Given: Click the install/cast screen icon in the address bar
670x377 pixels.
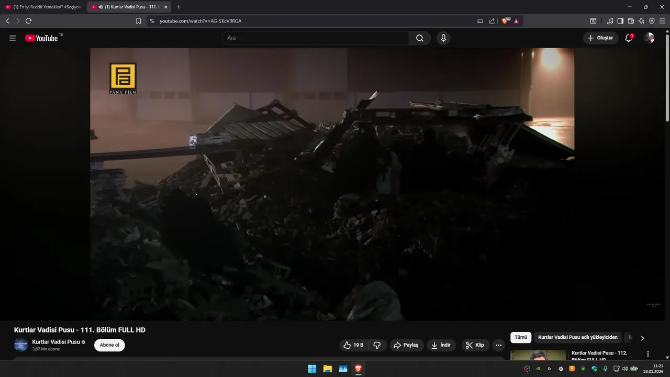Looking at the screenshot, I should point(481,21).
